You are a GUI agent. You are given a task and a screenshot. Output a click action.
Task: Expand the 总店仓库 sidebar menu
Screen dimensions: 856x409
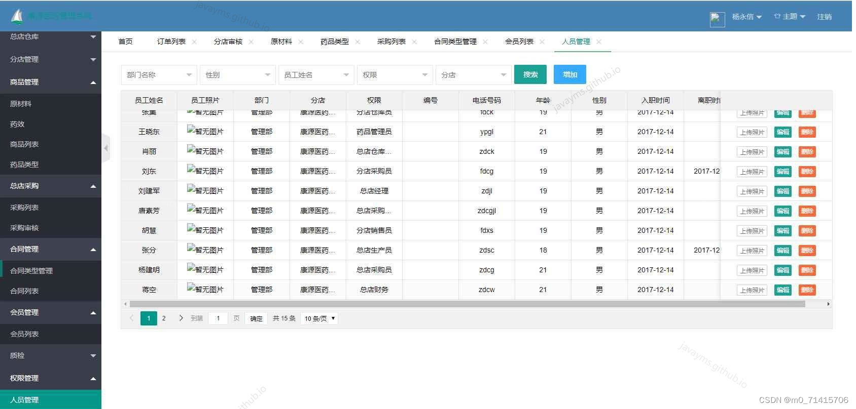[51, 36]
